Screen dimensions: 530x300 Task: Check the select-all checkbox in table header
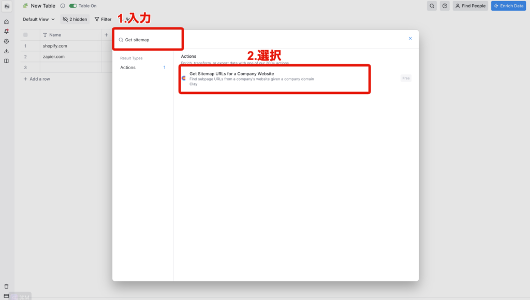pyautogui.click(x=25, y=35)
